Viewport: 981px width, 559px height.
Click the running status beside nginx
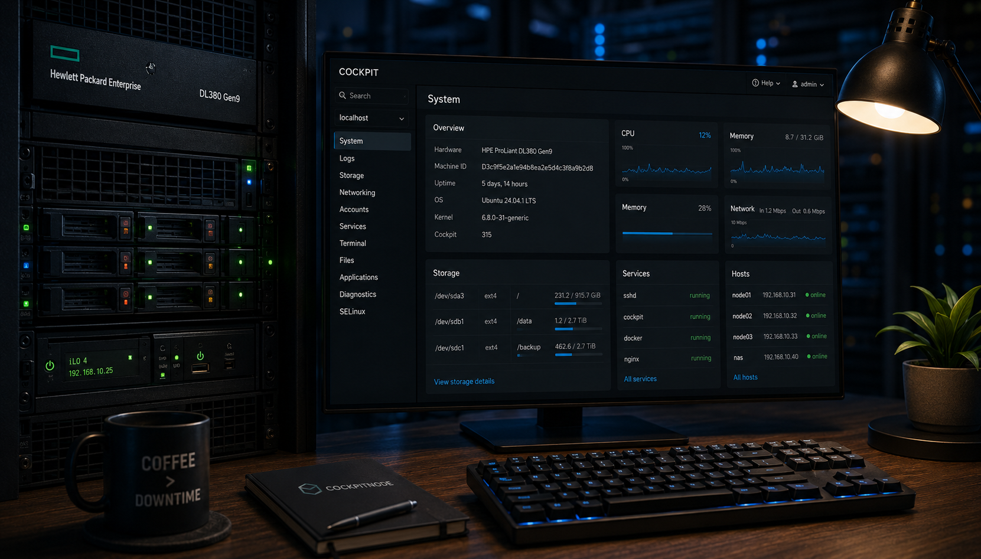click(x=701, y=358)
